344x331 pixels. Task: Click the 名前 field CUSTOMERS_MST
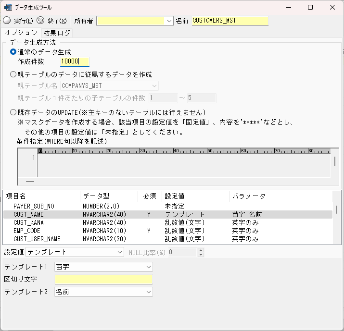pos(230,21)
